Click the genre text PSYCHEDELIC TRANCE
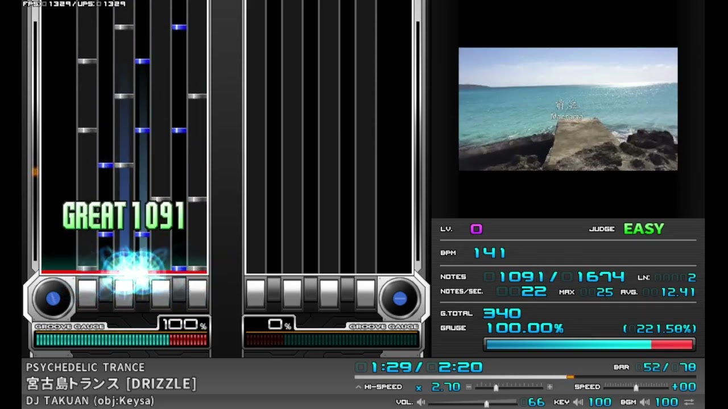The height and width of the screenshot is (409, 728). click(x=85, y=368)
